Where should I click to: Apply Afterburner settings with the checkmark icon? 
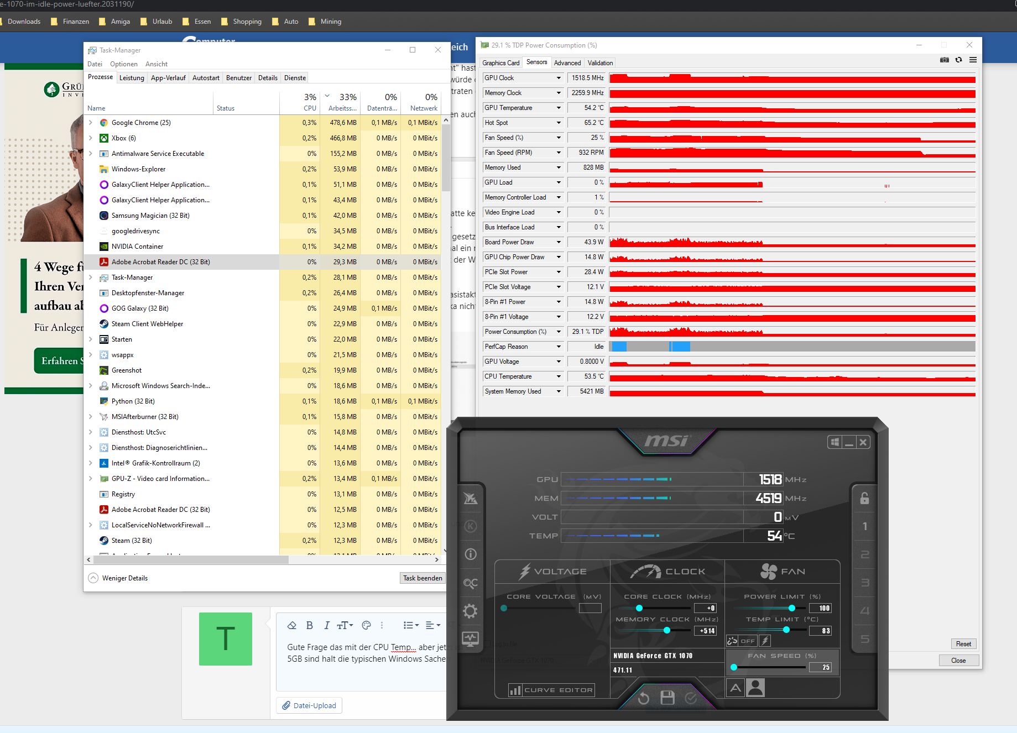click(x=691, y=698)
